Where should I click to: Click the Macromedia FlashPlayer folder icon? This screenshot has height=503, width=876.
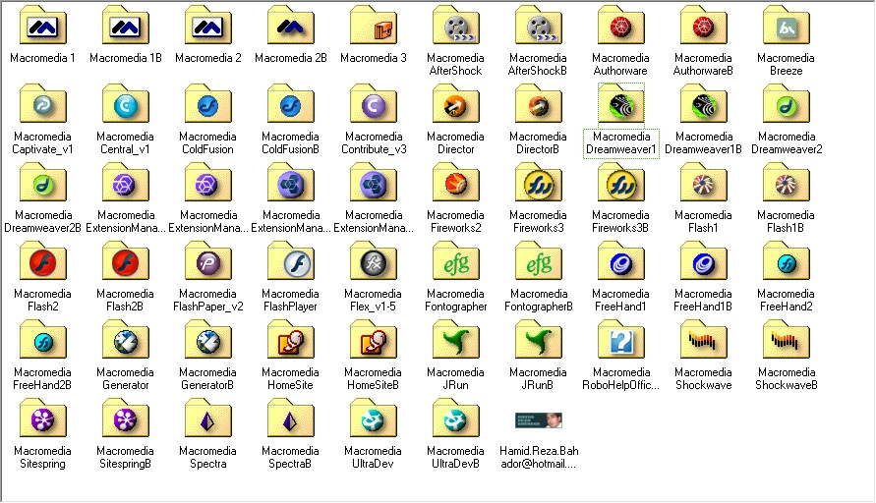click(x=290, y=260)
